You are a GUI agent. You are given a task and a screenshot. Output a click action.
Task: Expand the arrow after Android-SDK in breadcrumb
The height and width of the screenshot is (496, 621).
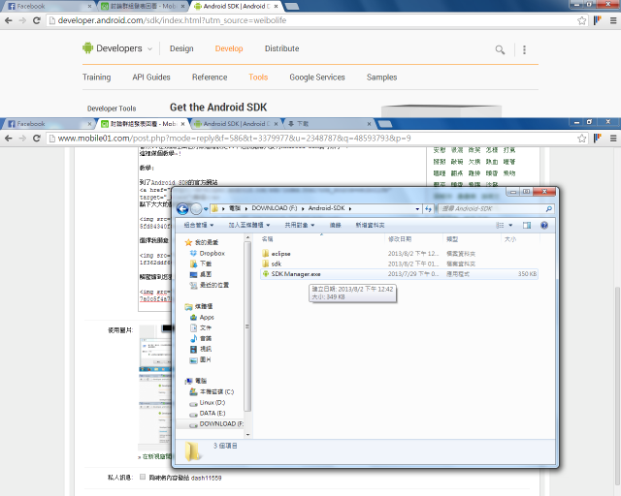point(350,209)
